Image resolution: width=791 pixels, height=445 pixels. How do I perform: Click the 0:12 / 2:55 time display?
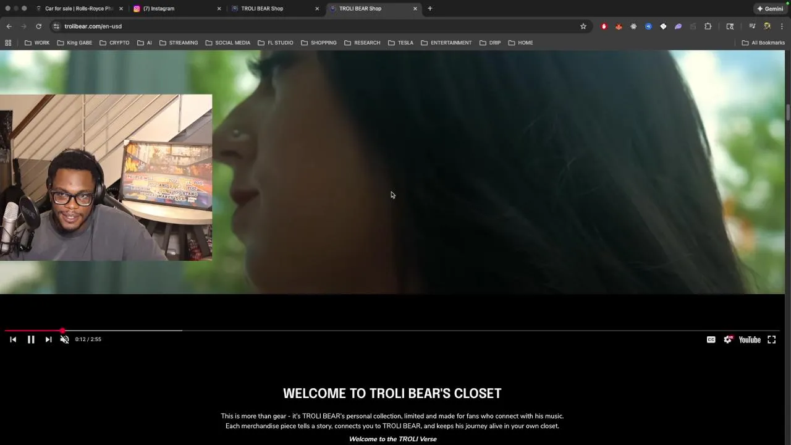[88, 339]
